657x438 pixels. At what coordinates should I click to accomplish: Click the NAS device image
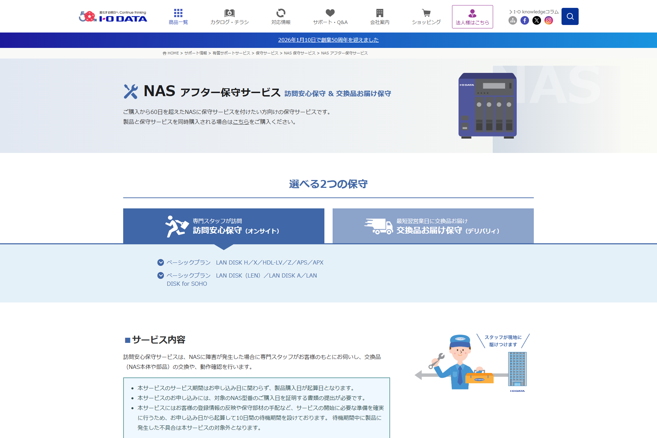[x=487, y=106]
